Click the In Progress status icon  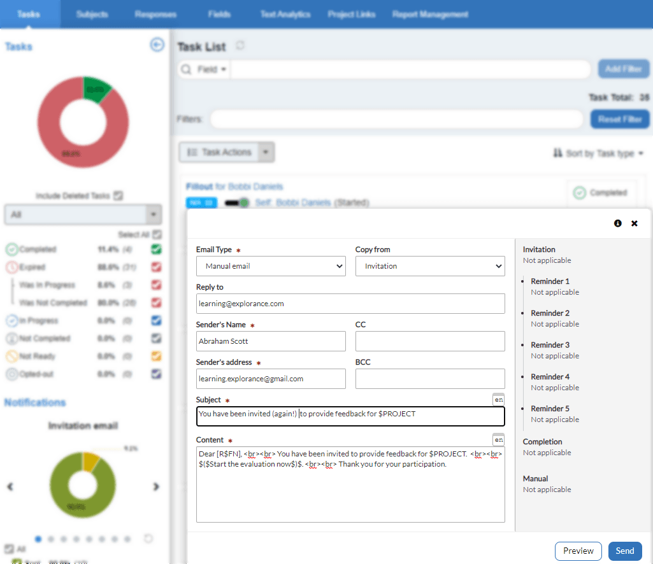point(11,320)
